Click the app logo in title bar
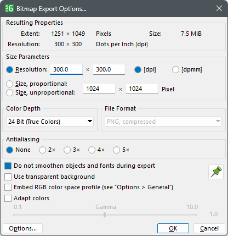Image resolution: width=228 pixels, height=236 pixels. coord(9,8)
